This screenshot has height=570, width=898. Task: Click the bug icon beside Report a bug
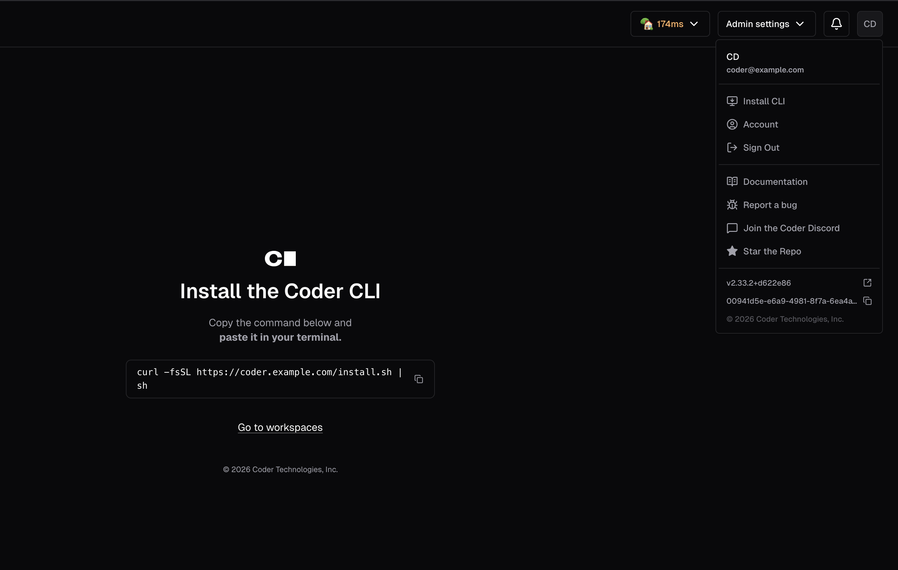pyautogui.click(x=732, y=205)
